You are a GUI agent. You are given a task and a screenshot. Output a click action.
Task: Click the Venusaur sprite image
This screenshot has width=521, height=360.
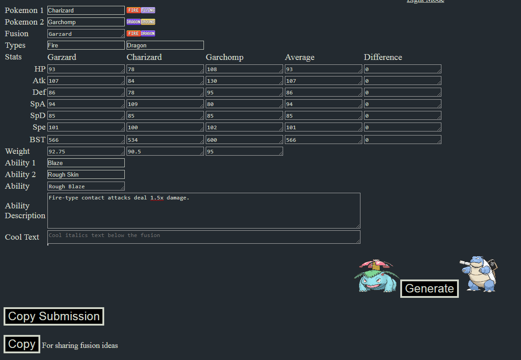tap(377, 275)
